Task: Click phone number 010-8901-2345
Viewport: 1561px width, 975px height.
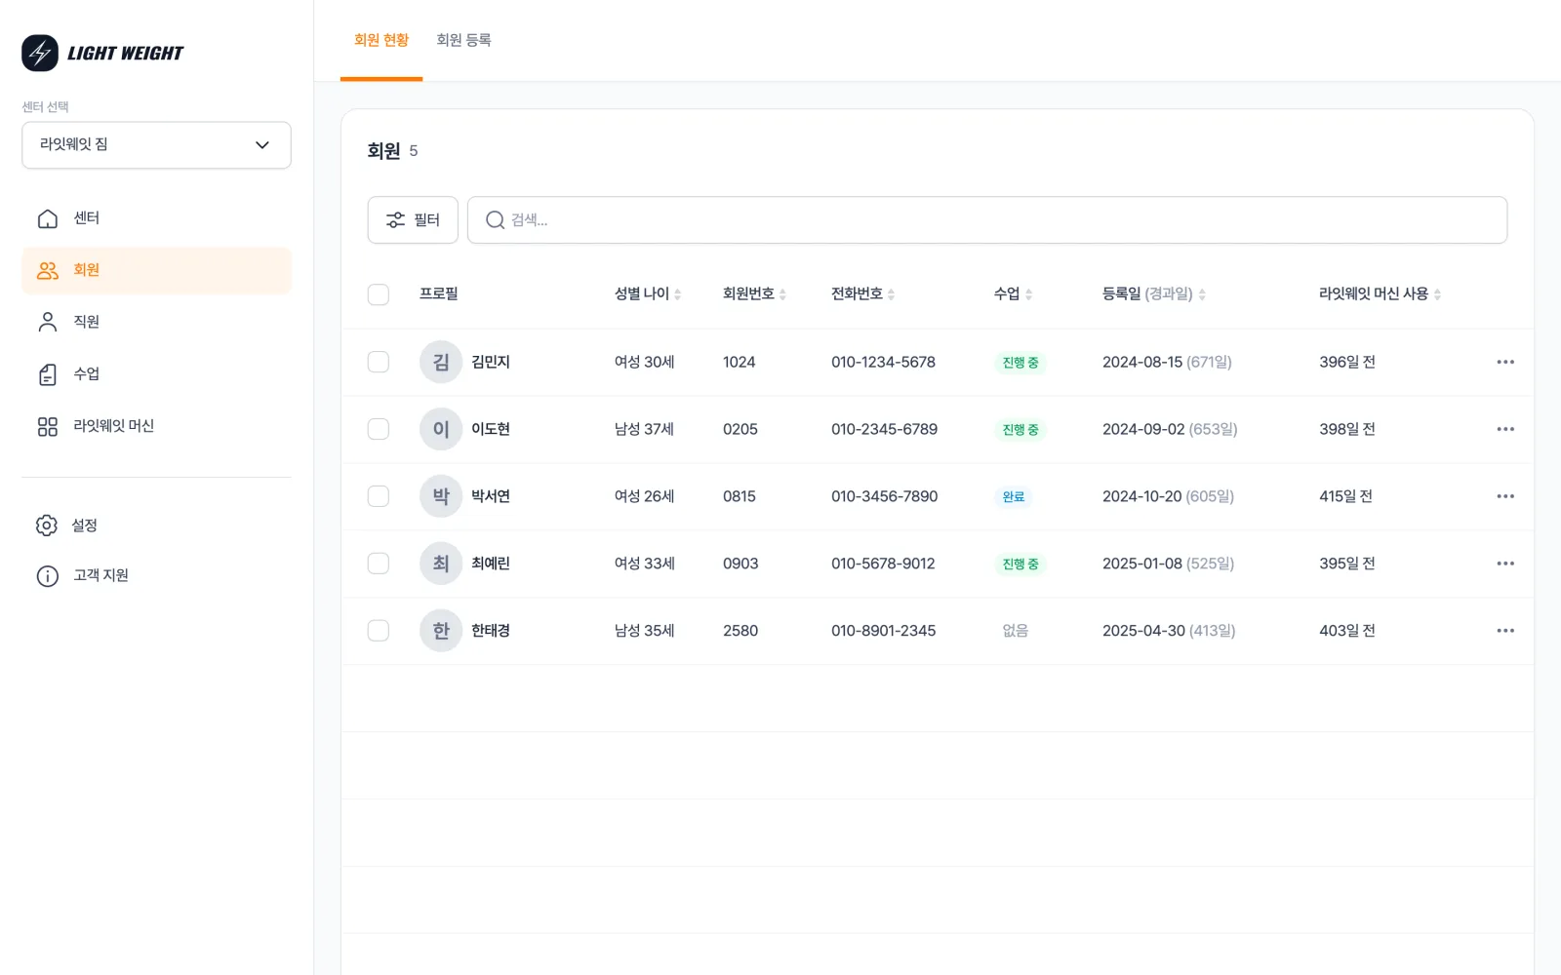Action: pos(883,631)
